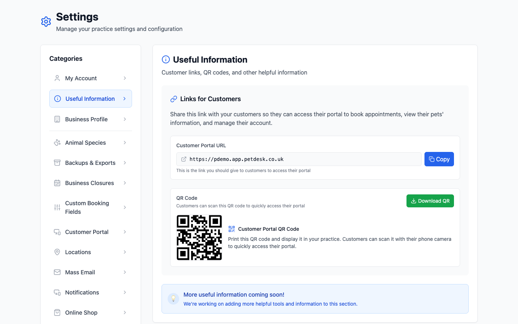Click the chain link icon beside Links for Customers
518x324 pixels.
click(x=174, y=99)
